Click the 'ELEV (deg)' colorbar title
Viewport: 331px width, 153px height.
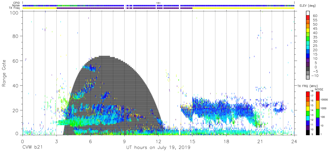tap(308, 6)
